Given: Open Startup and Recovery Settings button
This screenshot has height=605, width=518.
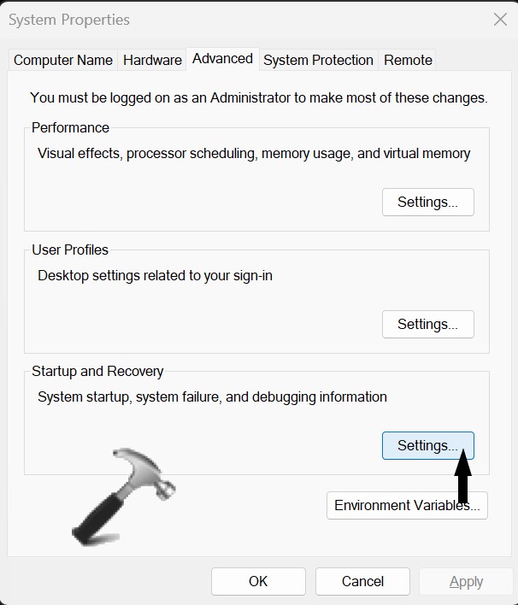Looking at the screenshot, I should [x=427, y=446].
